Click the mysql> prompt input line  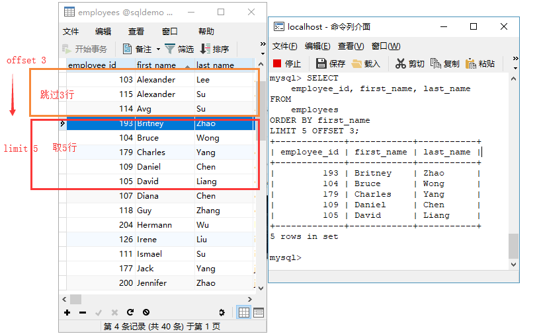pos(286,257)
